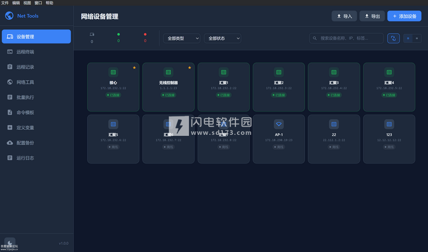Click the refresh icon button beside search

(393, 38)
